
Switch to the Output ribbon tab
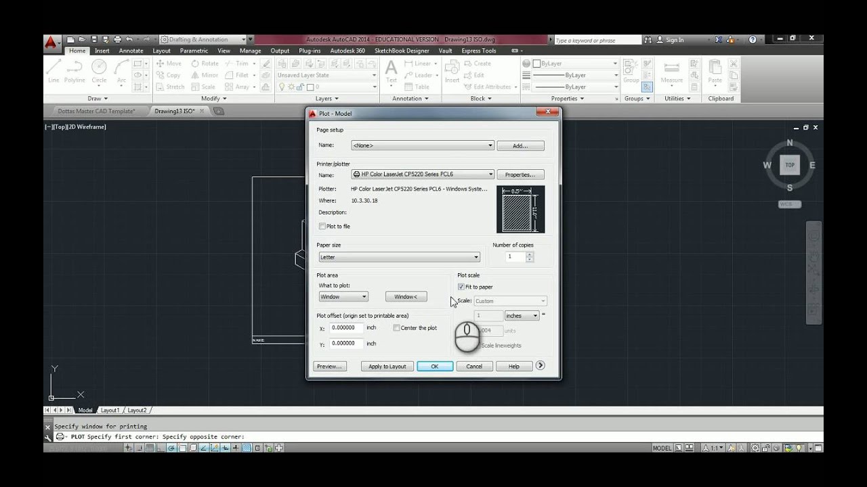pyautogui.click(x=280, y=51)
